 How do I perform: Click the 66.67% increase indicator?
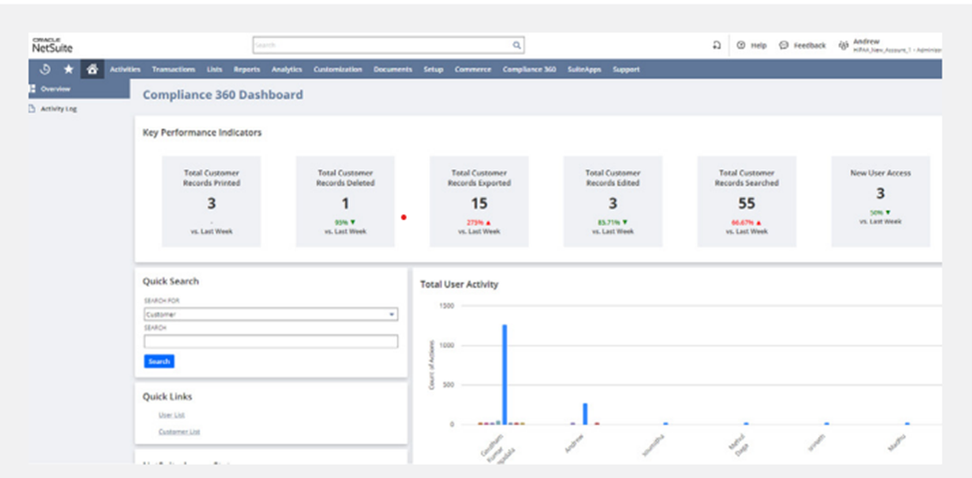[747, 222]
